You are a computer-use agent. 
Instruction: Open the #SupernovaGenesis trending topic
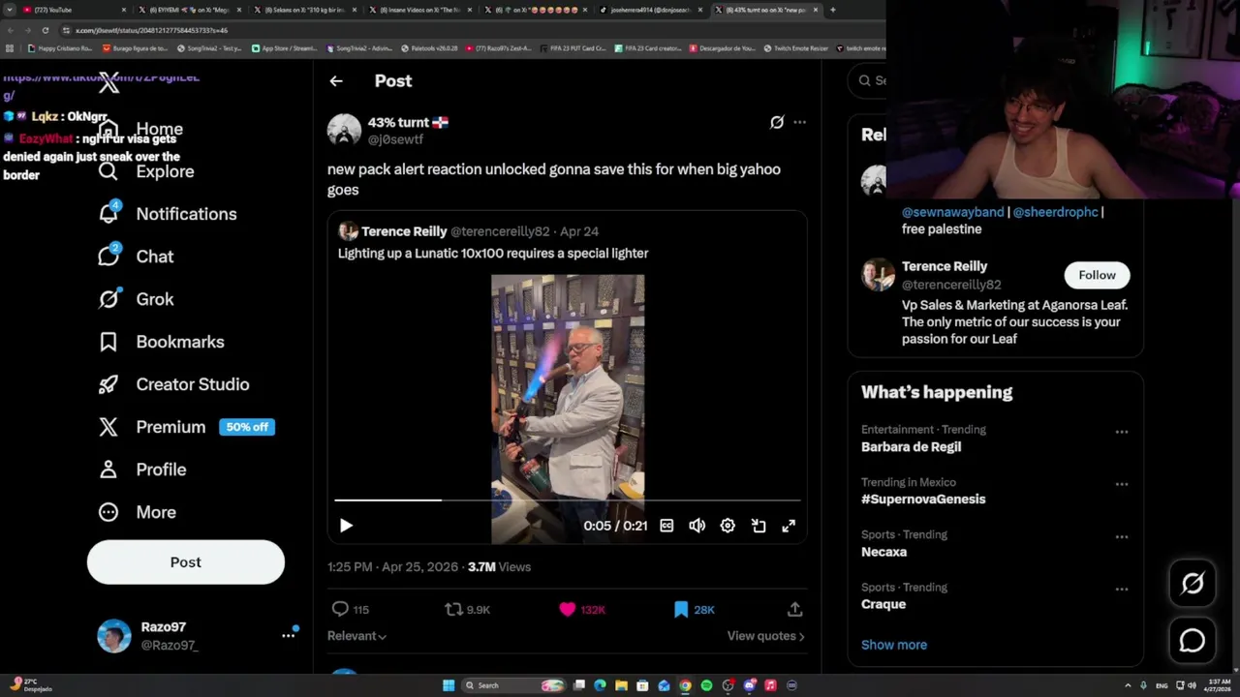click(923, 500)
